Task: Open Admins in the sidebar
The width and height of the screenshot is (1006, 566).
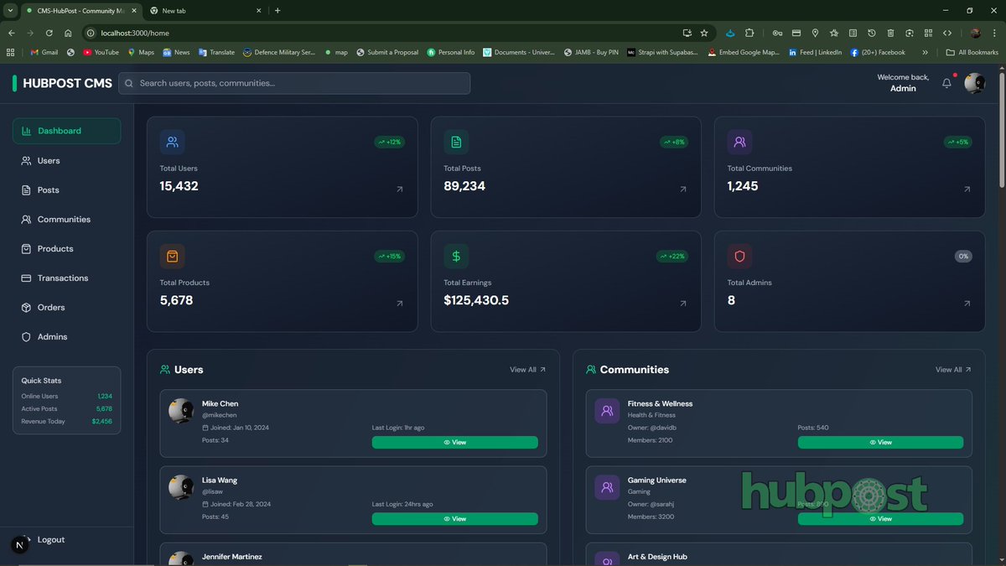Action: (66, 336)
